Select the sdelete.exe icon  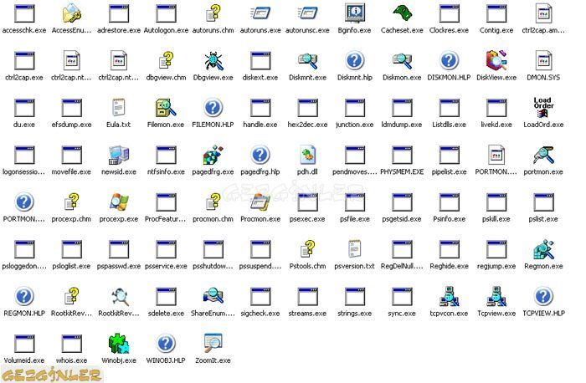point(166,296)
